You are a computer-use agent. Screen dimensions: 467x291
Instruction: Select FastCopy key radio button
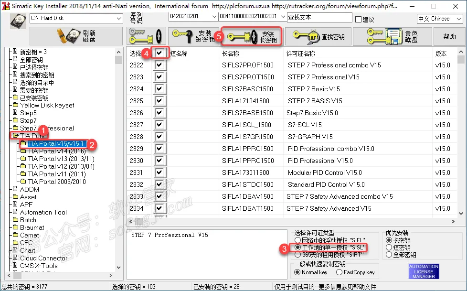pos(339,272)
